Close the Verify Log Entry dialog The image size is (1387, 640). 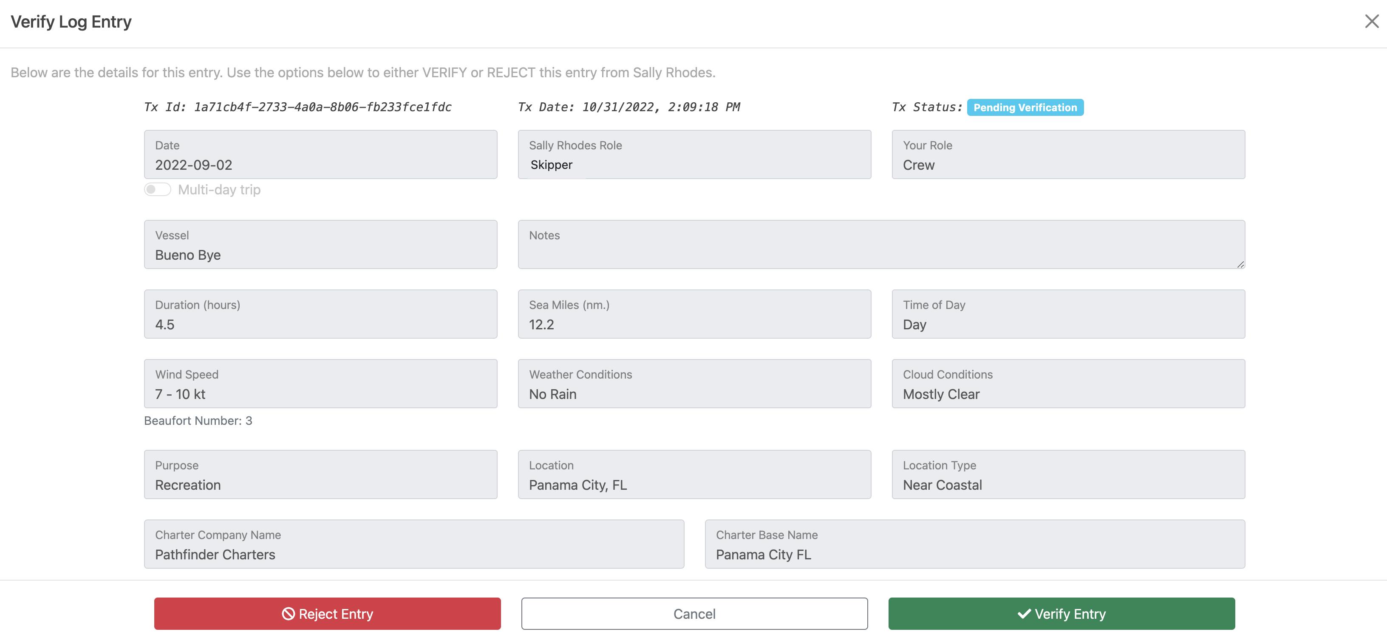1371,22
